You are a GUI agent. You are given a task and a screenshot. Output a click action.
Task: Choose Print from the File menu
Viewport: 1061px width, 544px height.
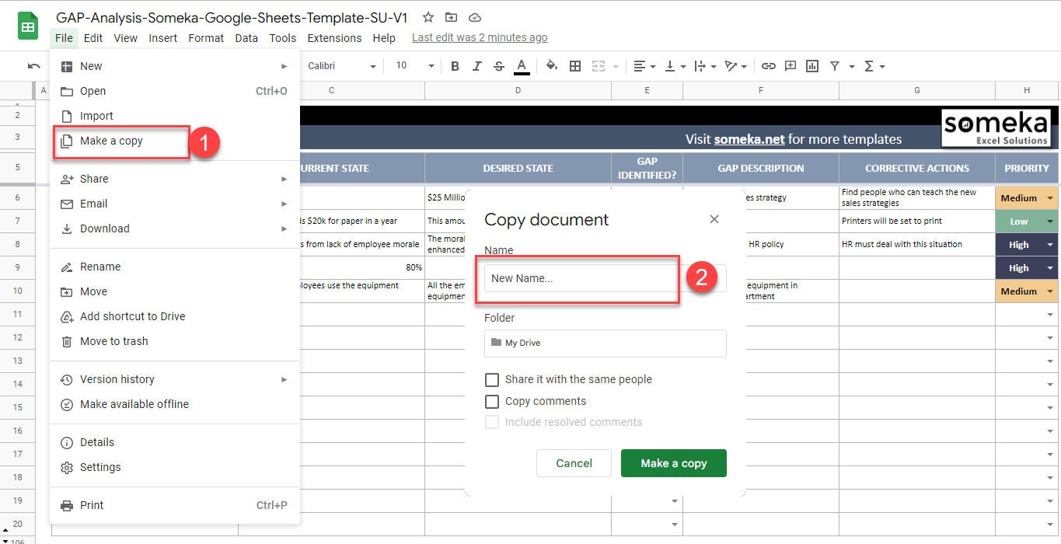pyautogui.click(x=175, y=505)
